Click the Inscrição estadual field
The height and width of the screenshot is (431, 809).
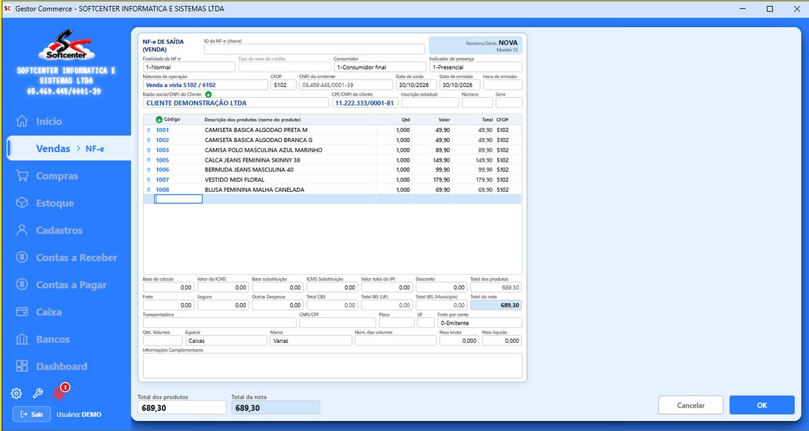[429, 103]
